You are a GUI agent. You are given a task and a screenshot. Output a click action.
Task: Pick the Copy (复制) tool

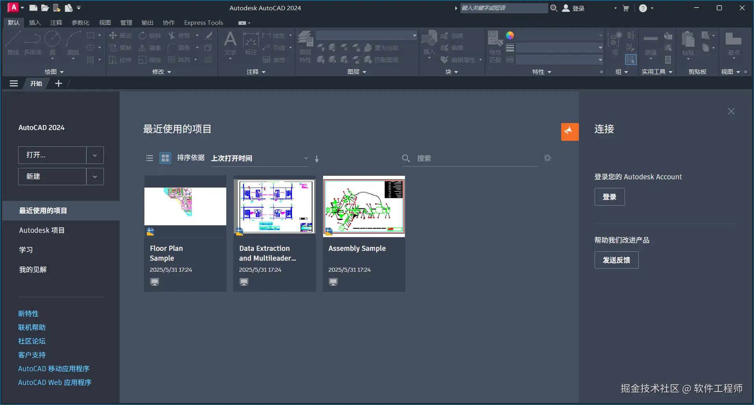(120, 48)
